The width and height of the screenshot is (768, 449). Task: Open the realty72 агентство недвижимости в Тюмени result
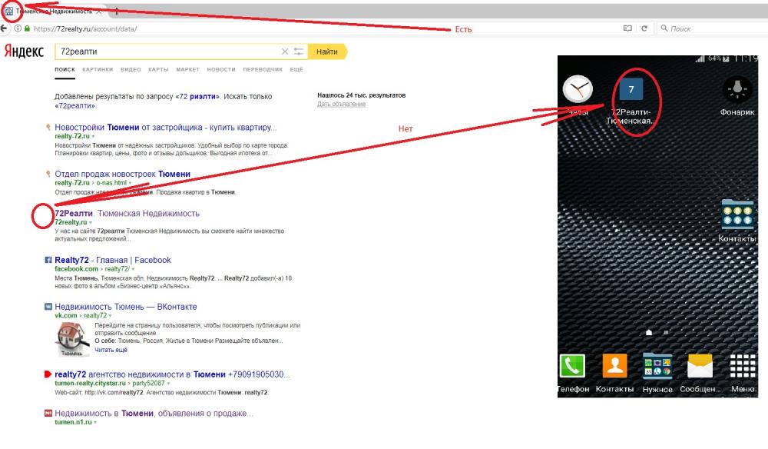172,374
